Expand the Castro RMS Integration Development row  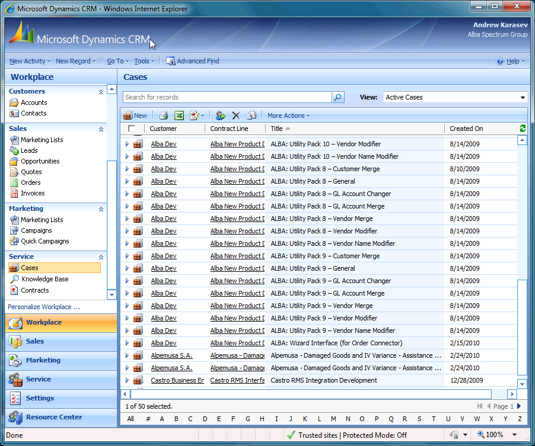pyautogui.click(x=127, y=380)
